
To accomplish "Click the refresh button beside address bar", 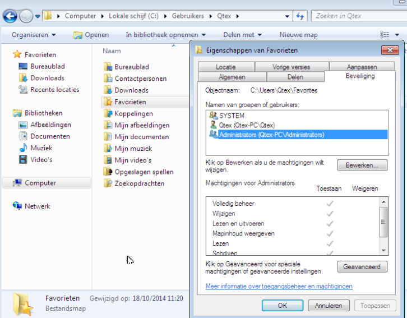I will (300, 16).
